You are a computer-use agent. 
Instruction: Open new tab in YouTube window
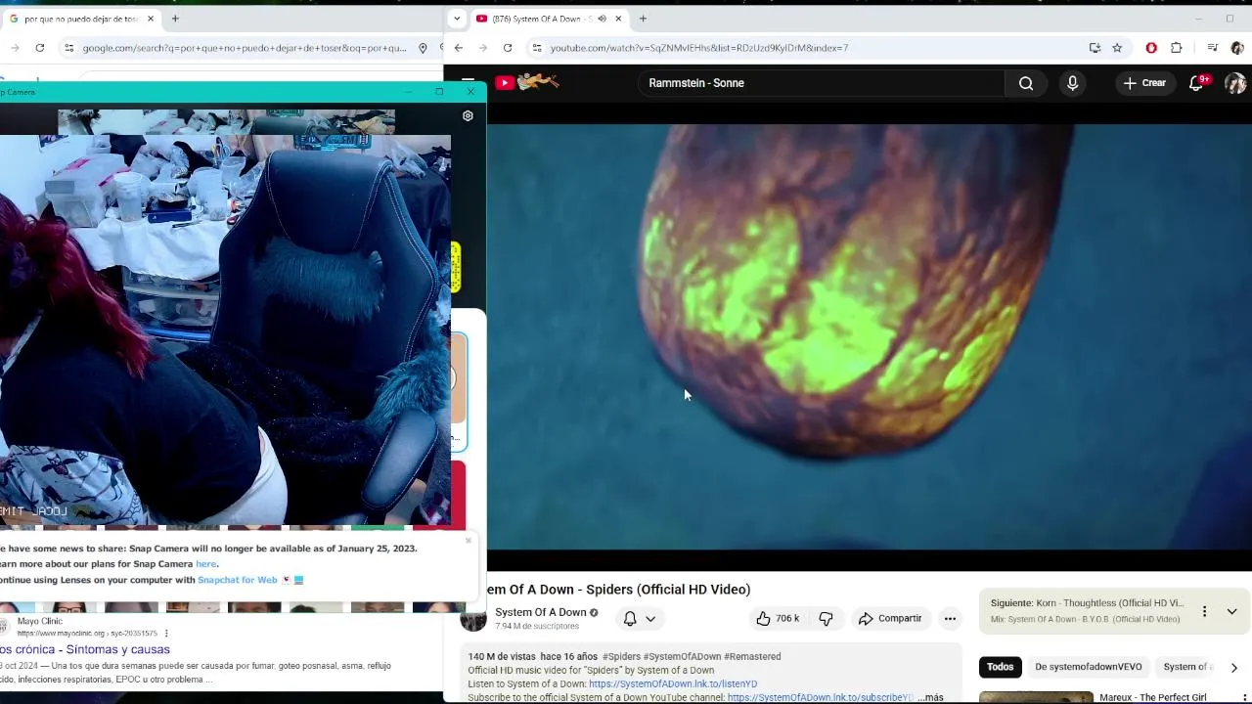point(643,19)
